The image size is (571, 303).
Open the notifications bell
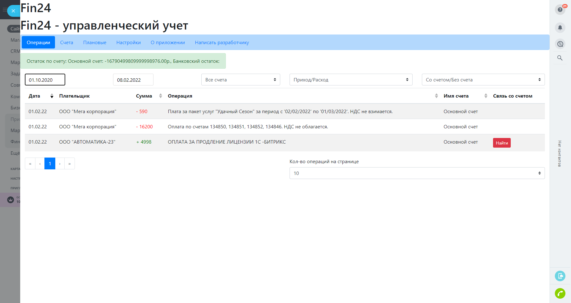(x=560, y=28)
